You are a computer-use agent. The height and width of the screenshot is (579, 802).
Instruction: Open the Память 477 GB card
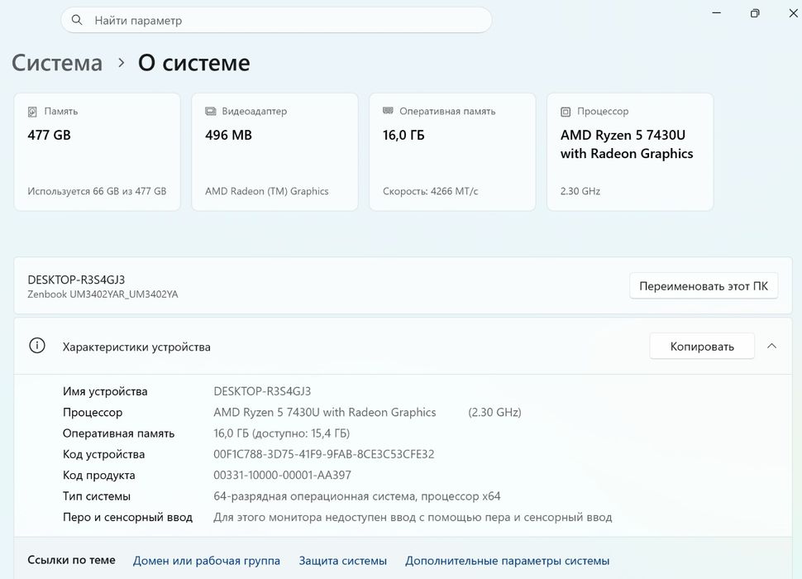pos(98,152)
